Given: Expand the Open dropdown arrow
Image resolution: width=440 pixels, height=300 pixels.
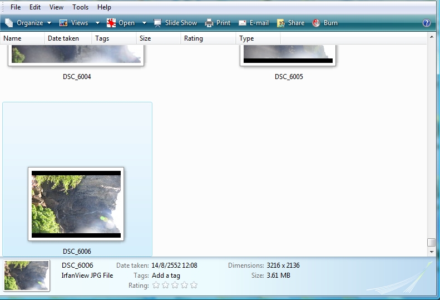Looking at the screenshot, I should (x=144, y=23).
